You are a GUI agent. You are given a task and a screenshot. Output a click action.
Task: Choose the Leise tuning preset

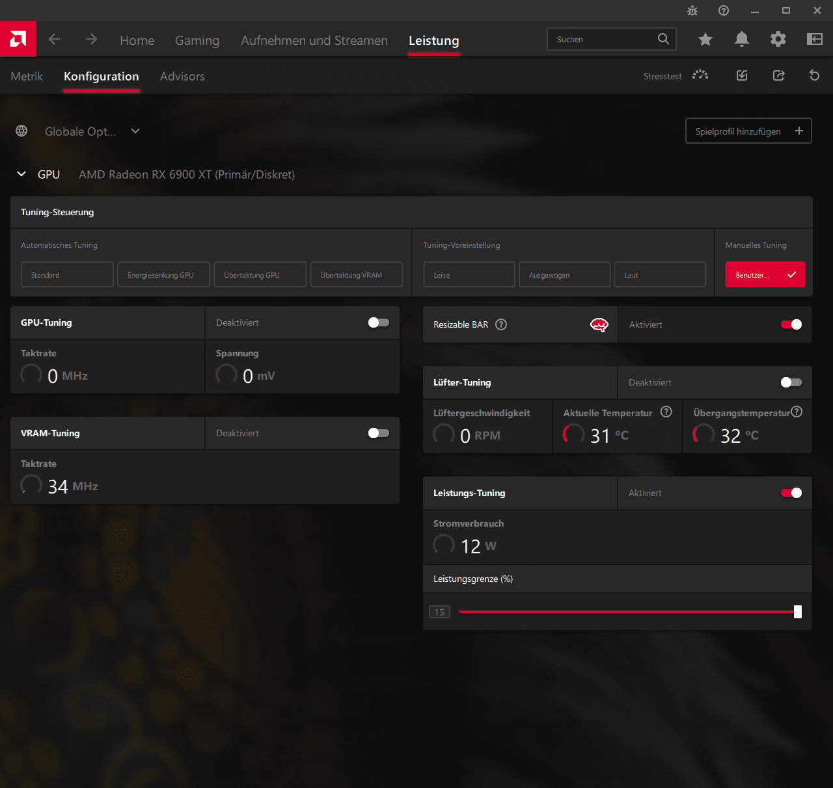(469, 274)
